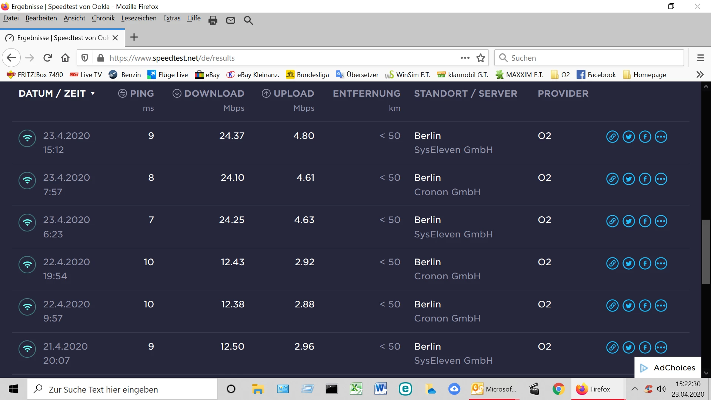Open more options for 19:54 result
711x400 pixels.
[661, 263]
